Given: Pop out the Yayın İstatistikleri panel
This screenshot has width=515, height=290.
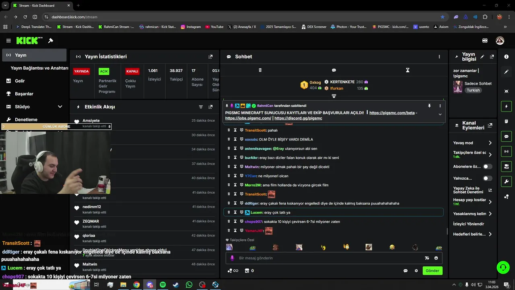Looking at the screenshot, I should [210, 57].
